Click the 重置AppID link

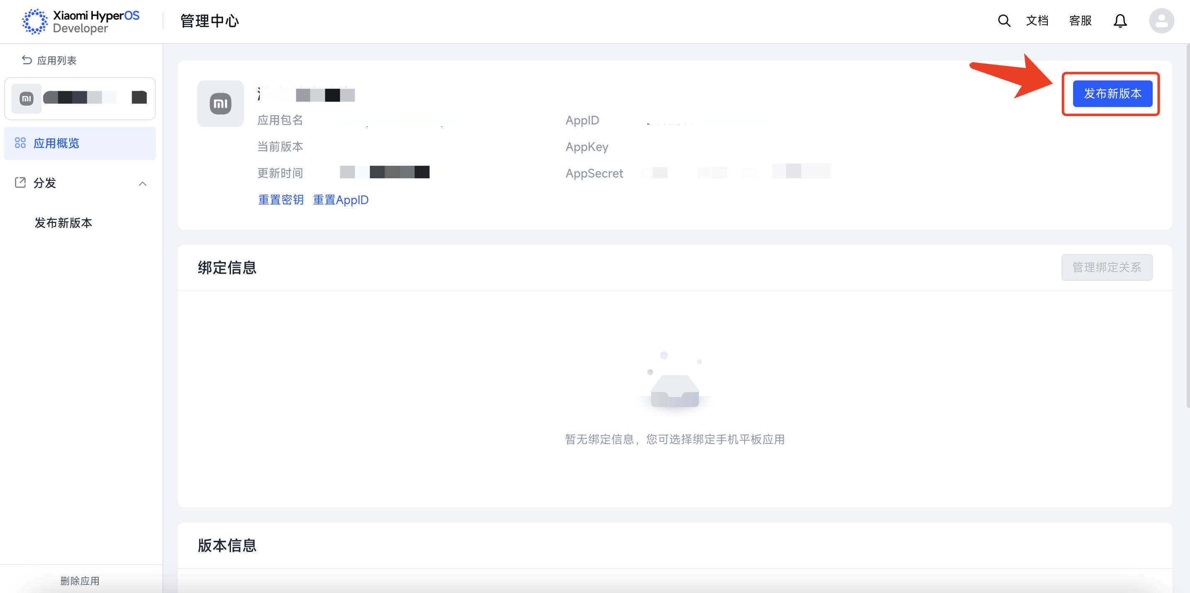[340, 200]
